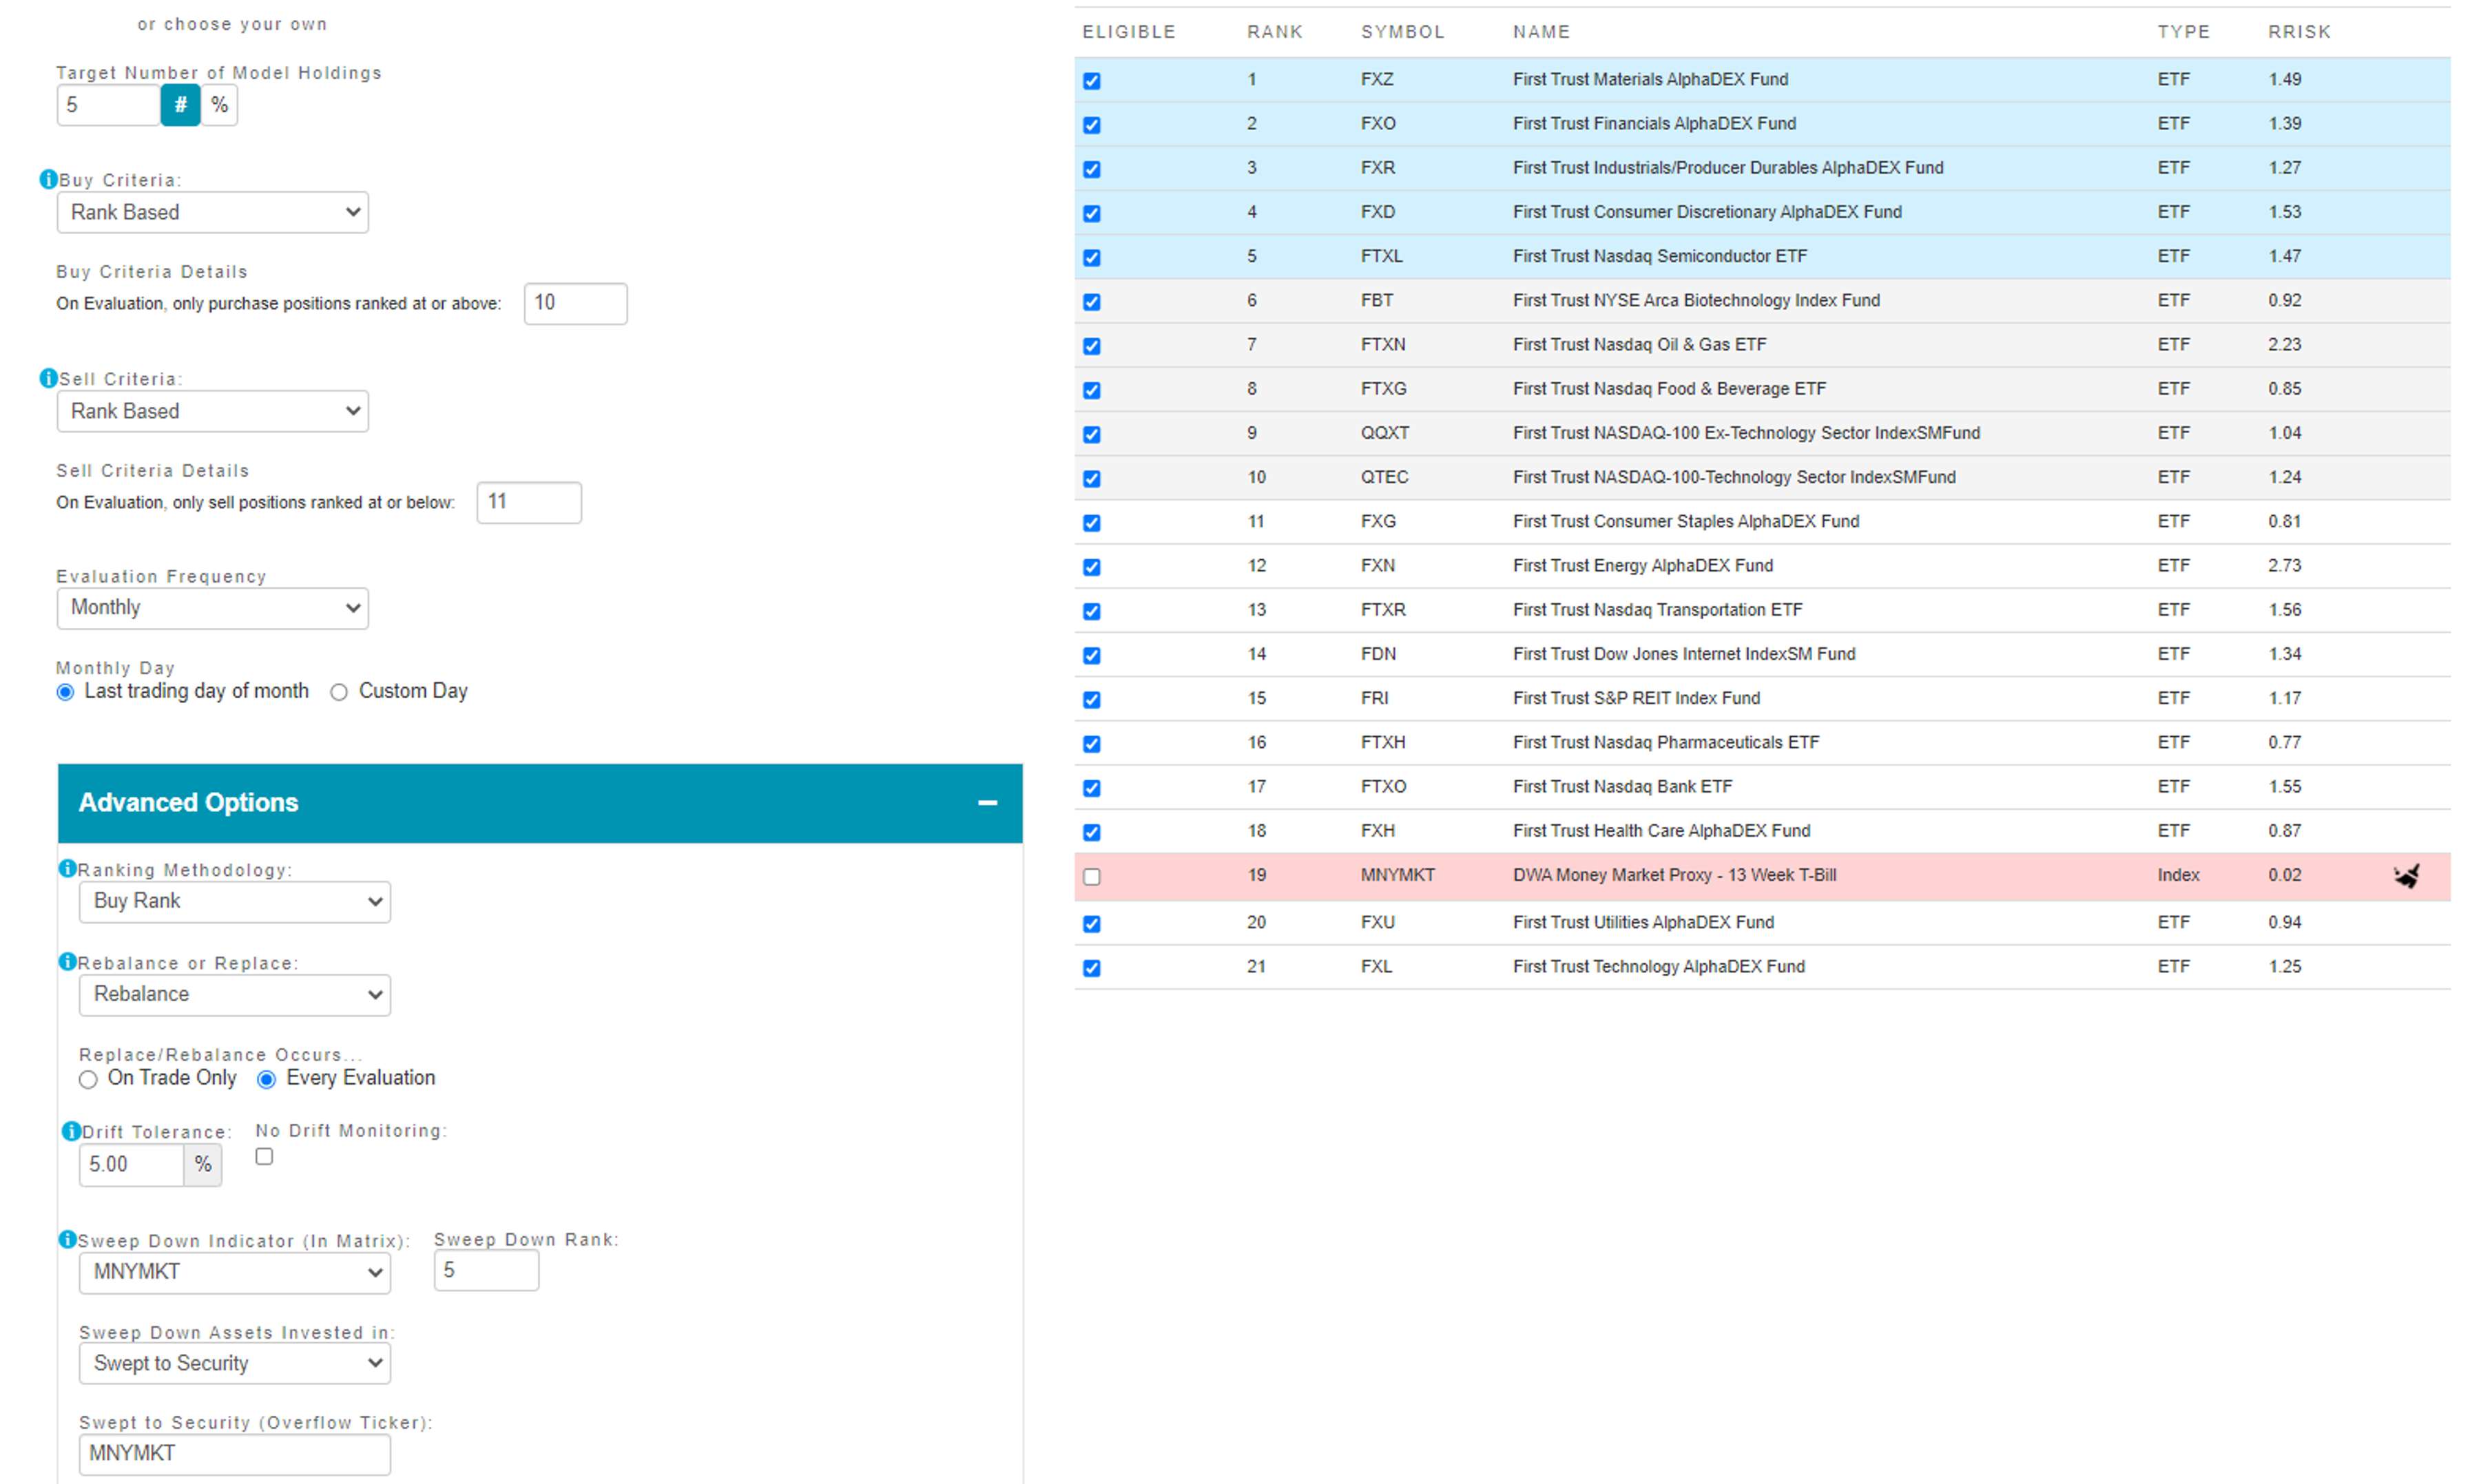
Task: Choose Every Evaluation option
Action: pyautogui.click(x=267, y=1079)
